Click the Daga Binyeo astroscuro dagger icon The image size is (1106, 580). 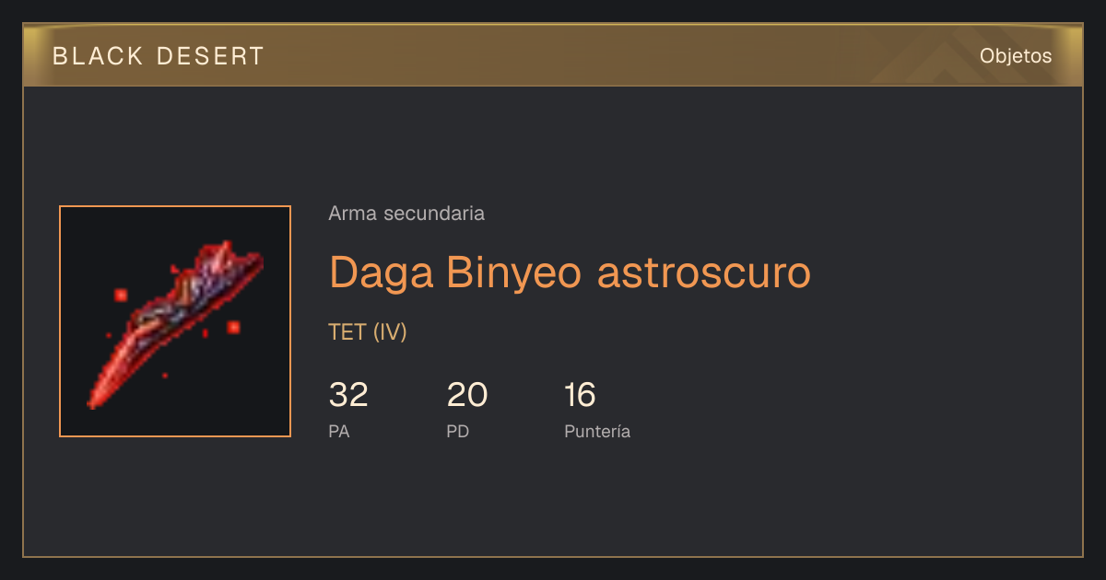[x=175, y=322]
